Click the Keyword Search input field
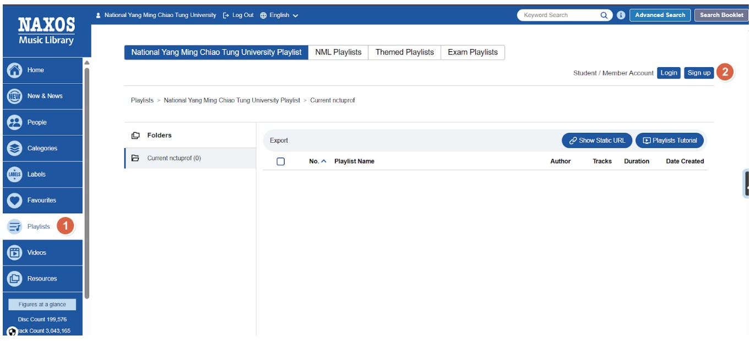The image size is (750, 341). coord(559,15)
